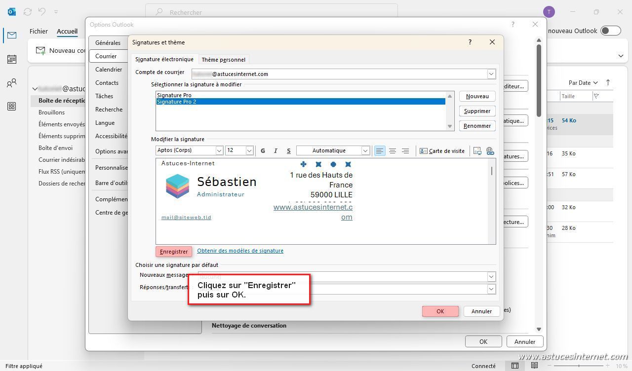Click Carte de visite button

click(x=442, y=151)
